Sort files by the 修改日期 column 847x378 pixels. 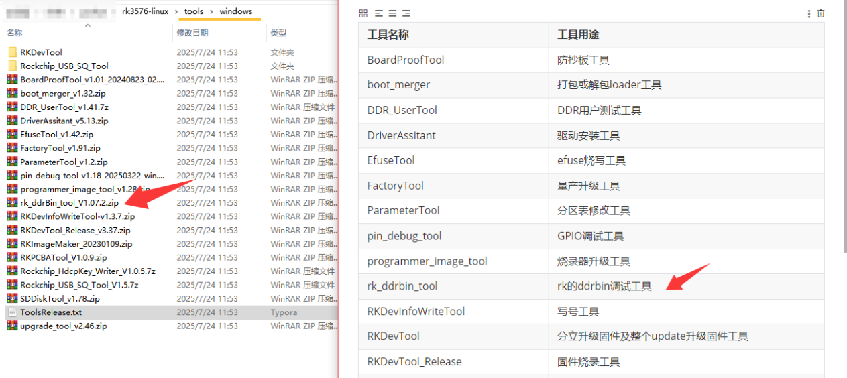click(192, 33)
